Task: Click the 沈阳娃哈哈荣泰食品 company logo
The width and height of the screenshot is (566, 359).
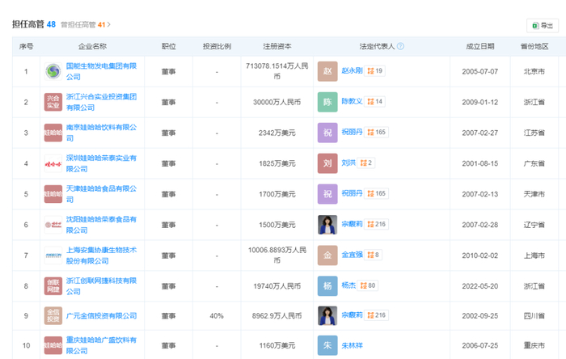Action: tap(53, 225)
